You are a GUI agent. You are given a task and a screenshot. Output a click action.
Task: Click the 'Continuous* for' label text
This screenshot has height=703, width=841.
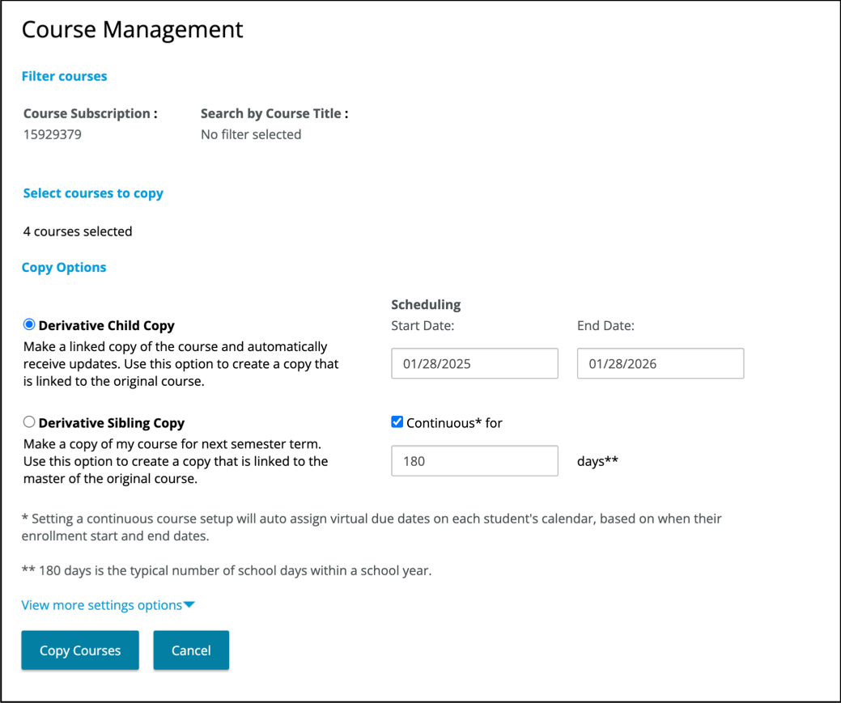(x=454, y=423)
